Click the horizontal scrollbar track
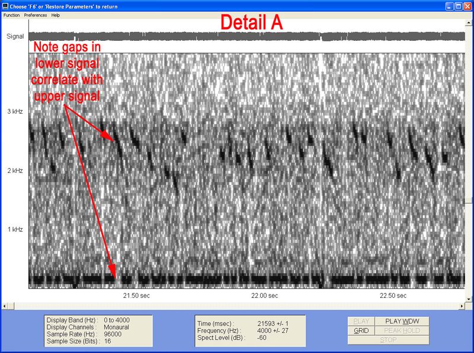Image resolution: width=474 pixels, height=353 pixels. click(236, 306)
